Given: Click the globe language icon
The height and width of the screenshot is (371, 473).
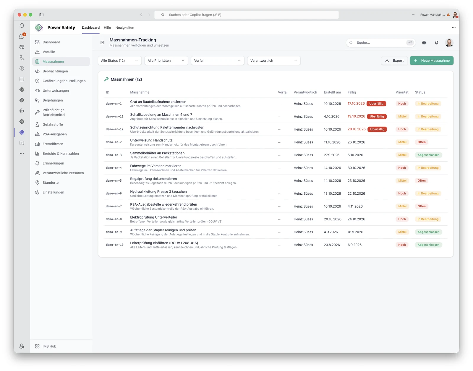Looking at the screenshot, I should pyautogui.click(x=424, y=43).
